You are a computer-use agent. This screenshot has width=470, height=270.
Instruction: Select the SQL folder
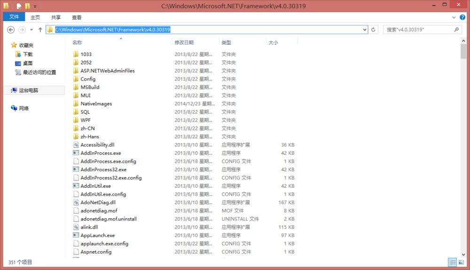[85, 112]
